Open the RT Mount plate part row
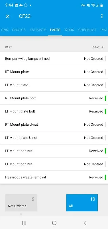The width and height of the screenshot is (108, 229). [x=54, y=72]
